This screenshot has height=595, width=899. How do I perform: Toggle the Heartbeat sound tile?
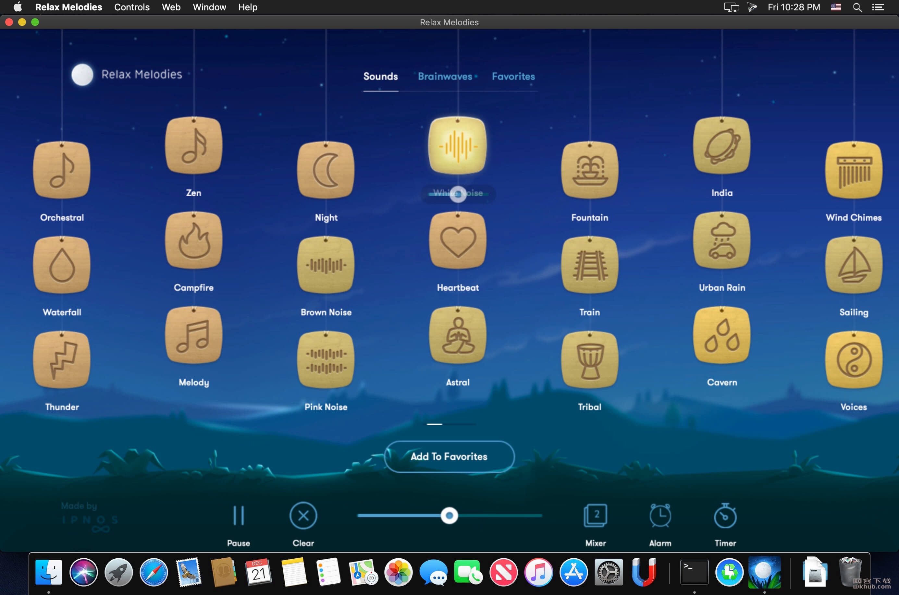click(458, 240)
